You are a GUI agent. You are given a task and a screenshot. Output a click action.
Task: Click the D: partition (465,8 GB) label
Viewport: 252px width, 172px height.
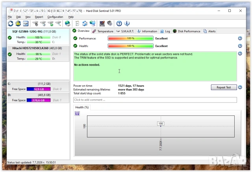point(44,95)
